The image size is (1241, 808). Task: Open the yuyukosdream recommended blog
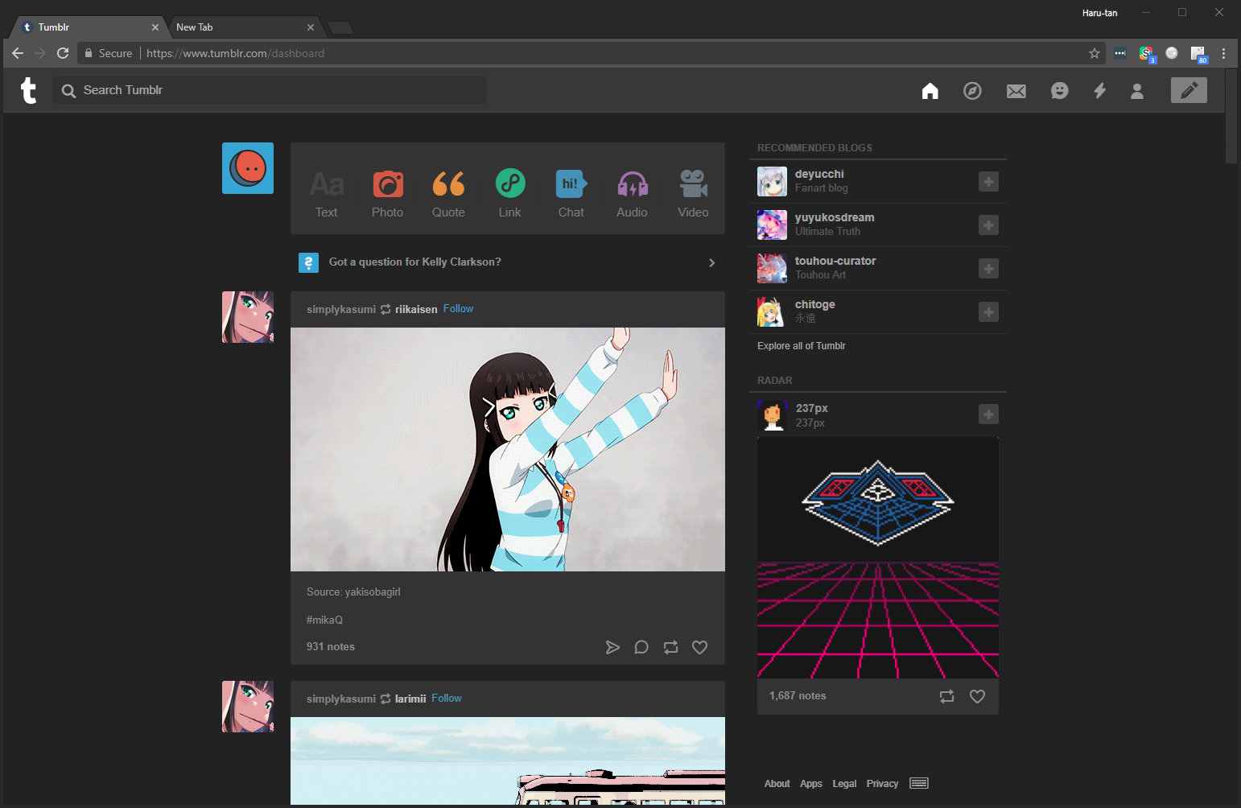pos(835,217)
